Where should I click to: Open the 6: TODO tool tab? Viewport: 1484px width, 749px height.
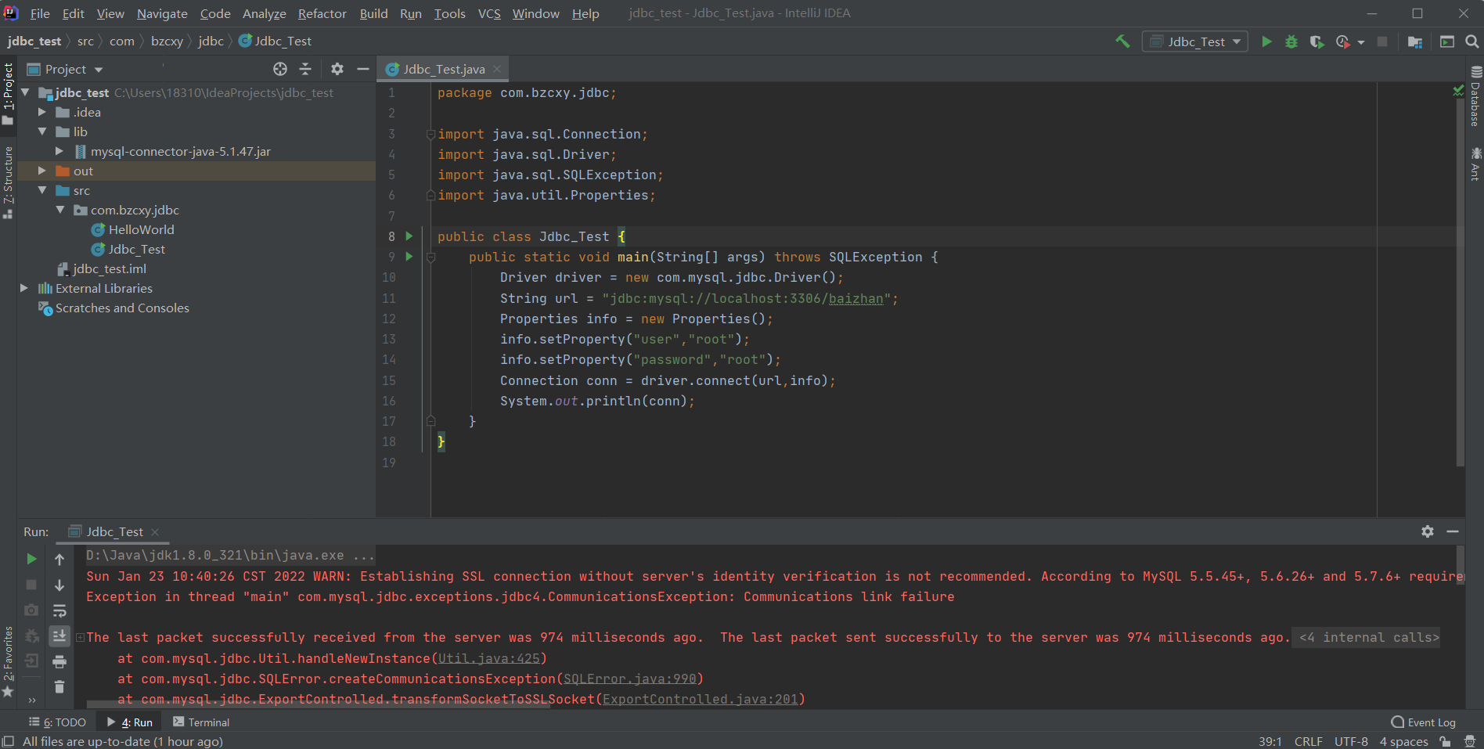click(x=57, y=722)
